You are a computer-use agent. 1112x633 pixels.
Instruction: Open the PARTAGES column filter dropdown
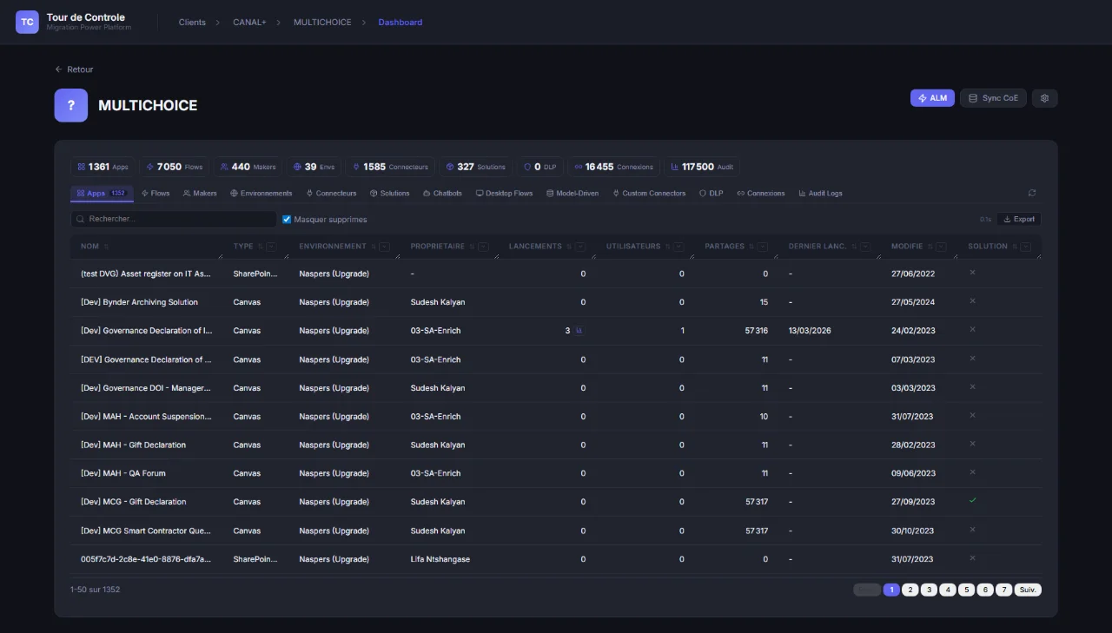763,247
